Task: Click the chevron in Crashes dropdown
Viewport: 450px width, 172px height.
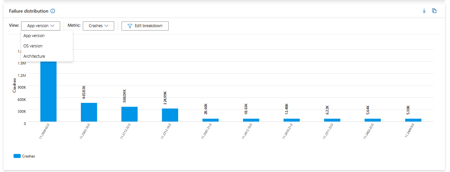Action: [107, 26]
